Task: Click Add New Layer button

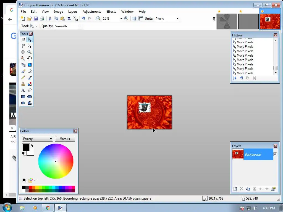Action: 235,189
